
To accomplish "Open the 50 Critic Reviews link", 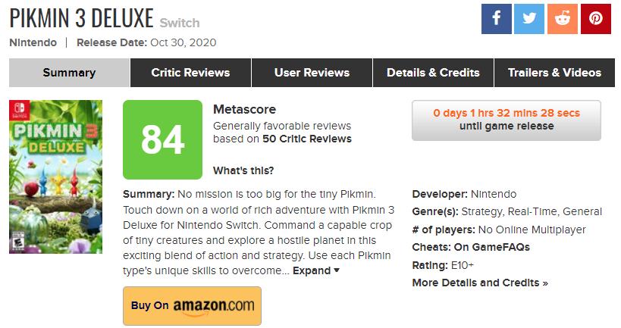I will pos(307,139).
